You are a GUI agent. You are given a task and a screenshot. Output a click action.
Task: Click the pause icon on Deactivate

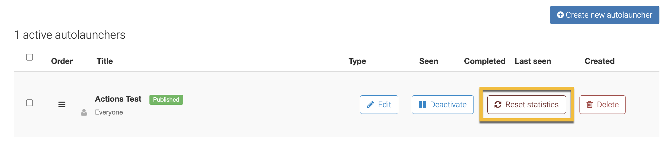click(422, 104)
